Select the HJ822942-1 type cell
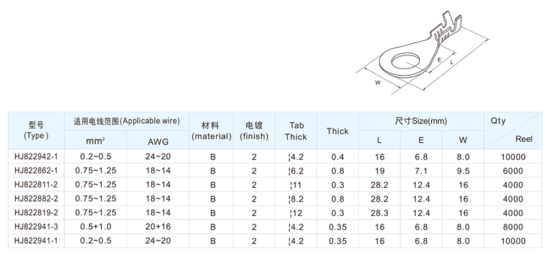The height and width of the screenshot is (258, 550). (x=37, y=156)
